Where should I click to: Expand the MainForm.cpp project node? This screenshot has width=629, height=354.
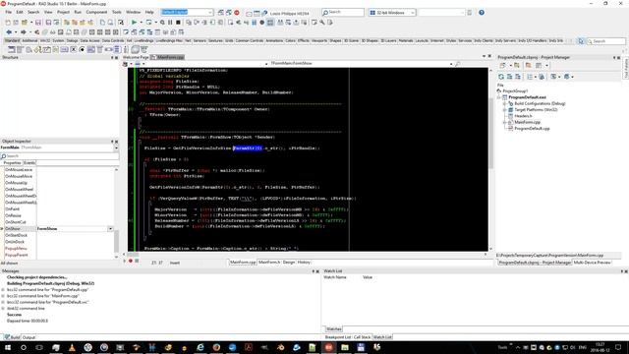(504, 122)
